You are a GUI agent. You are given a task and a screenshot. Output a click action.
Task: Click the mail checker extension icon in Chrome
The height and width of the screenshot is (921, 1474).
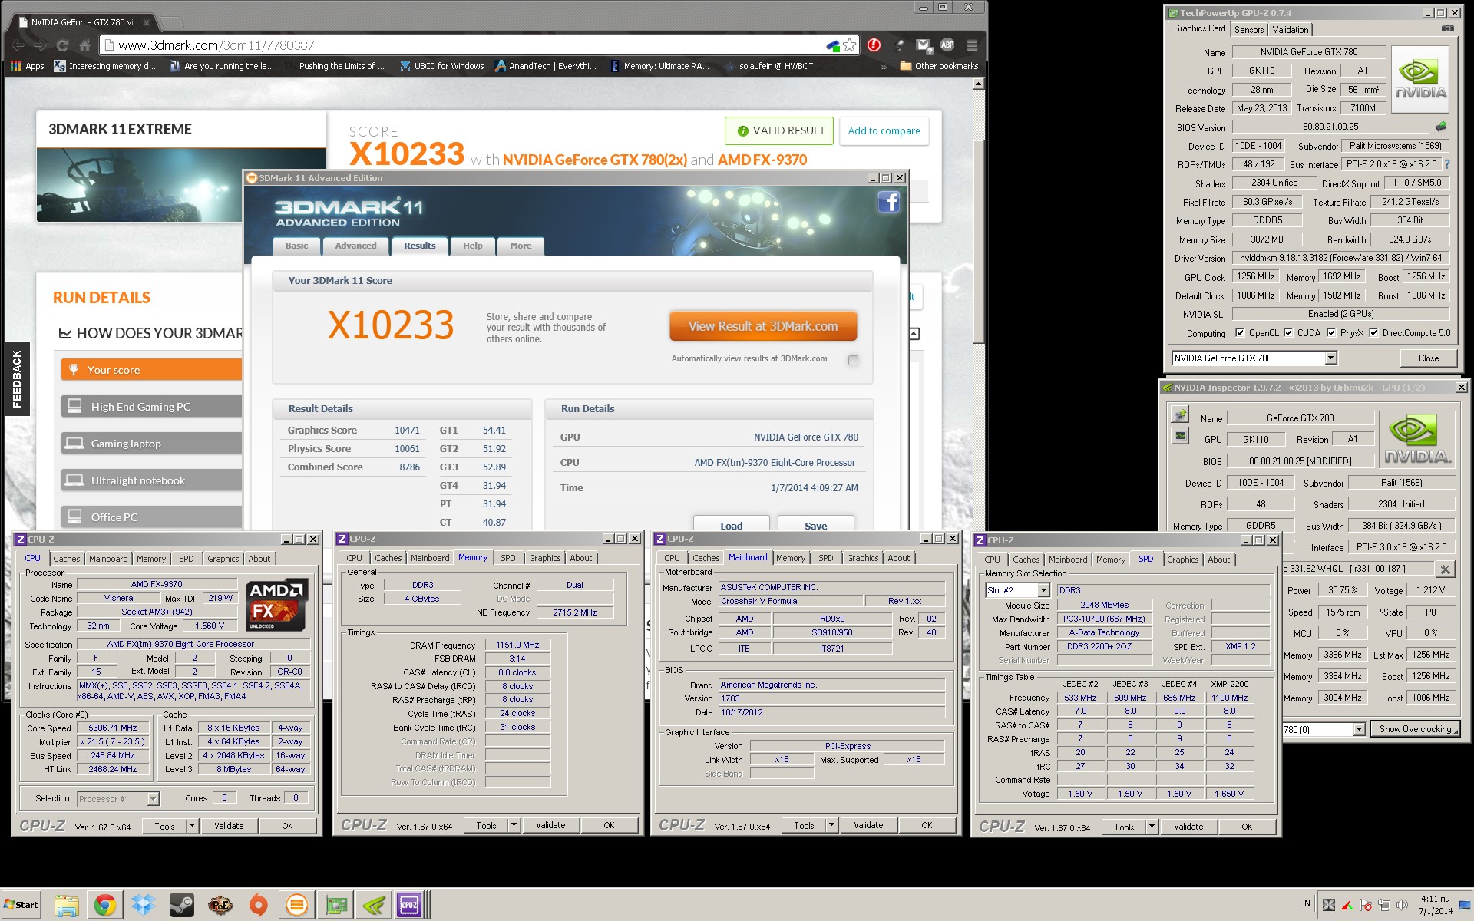[923, 45]
